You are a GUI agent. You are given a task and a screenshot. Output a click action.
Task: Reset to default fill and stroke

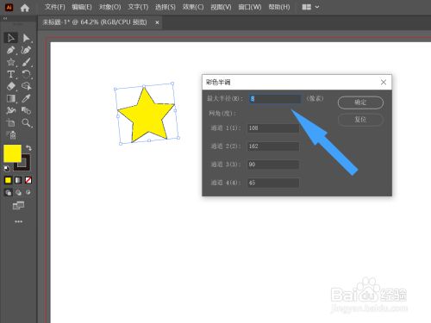coord(6,168)
